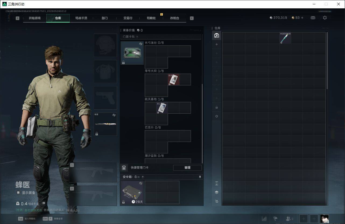This screenshot has width=345, height=224.
Task: Open the mail envelope icon
Action: point(313,18)
